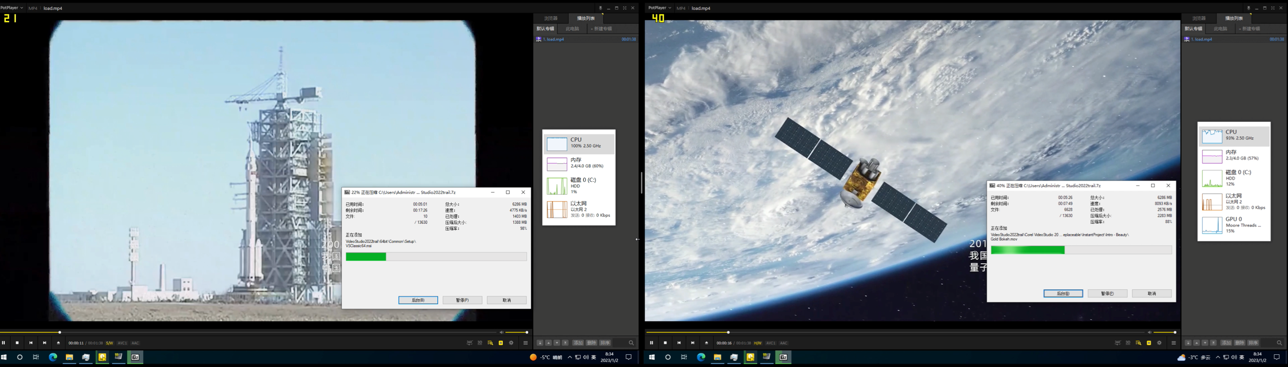Open the PotPlayer menu above the rocket video
Screen dimensions: 1288x367
coord(12,8)
